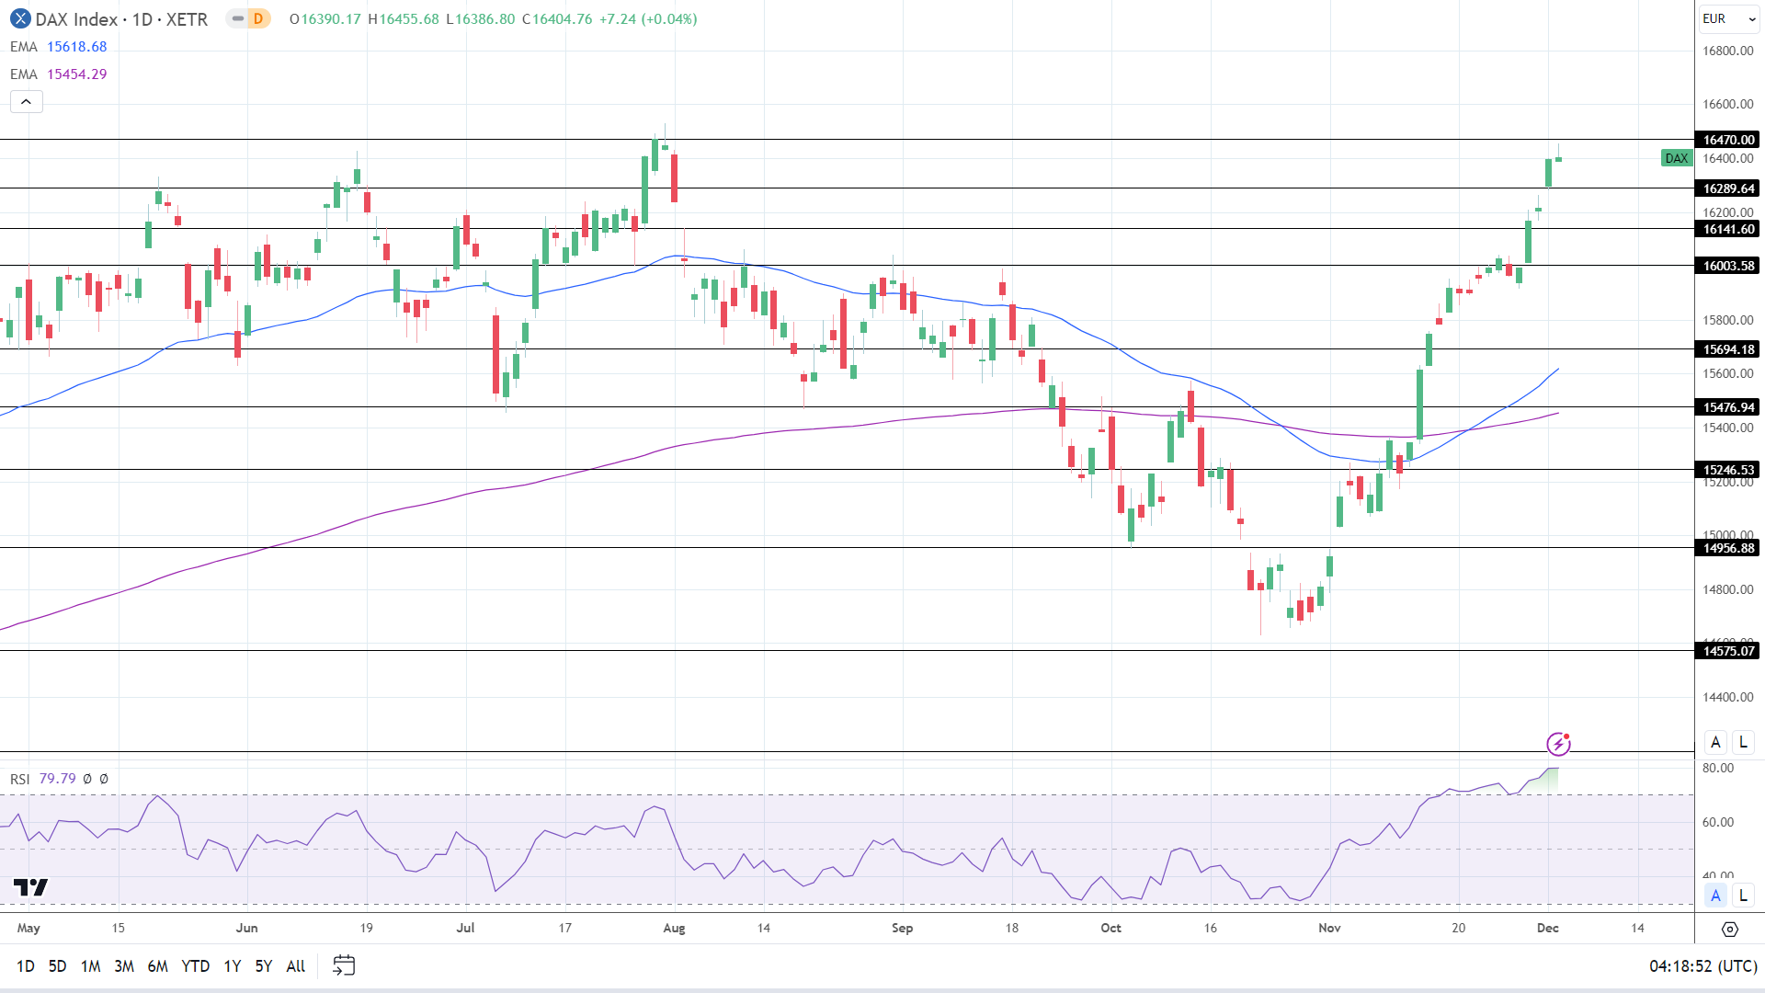Toggle log scale L on RSI pane
Viewport: 1765px width, 993px height.
[x=1743, y=896]
